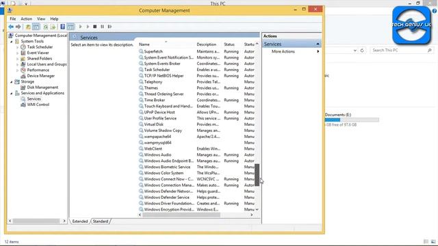Click the services list scroll-right arrow
The height and width of the screenshot is (246, 438).
click(252, 215)
